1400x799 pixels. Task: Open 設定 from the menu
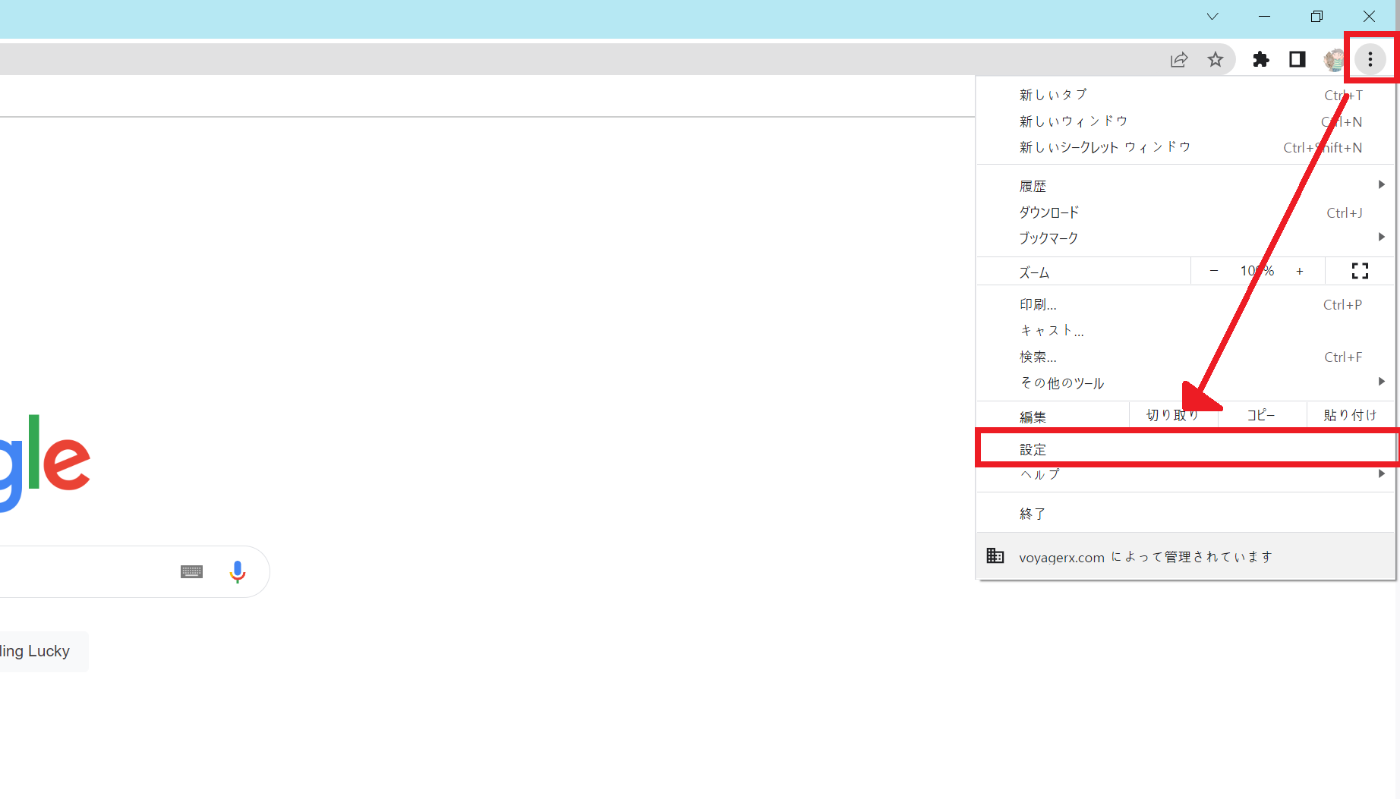(x=1186, y=449)
